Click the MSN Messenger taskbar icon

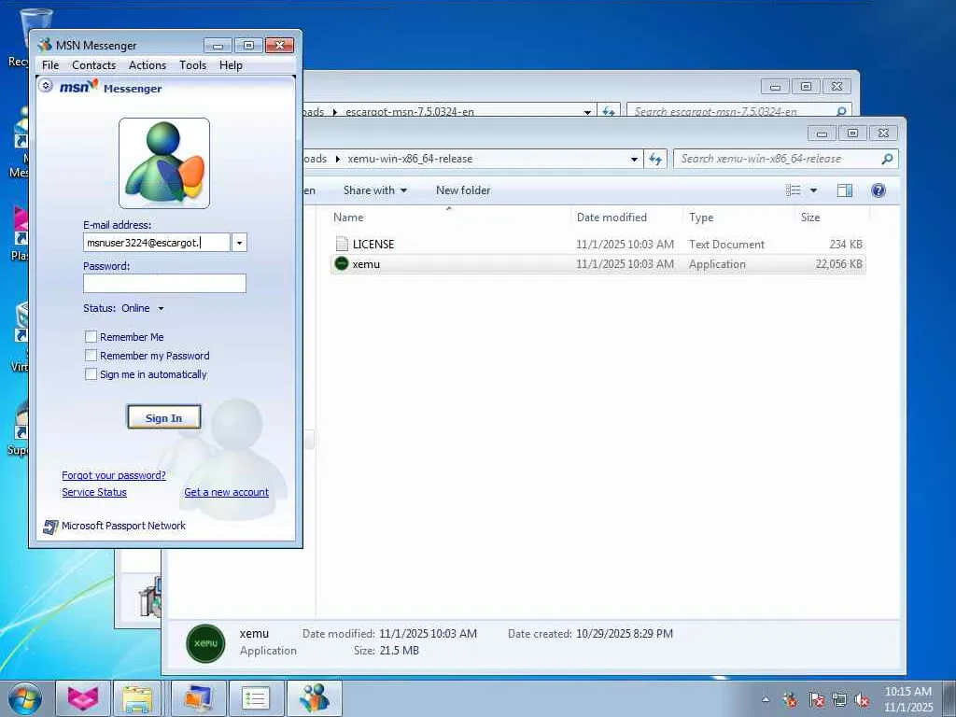click(314, 698)
